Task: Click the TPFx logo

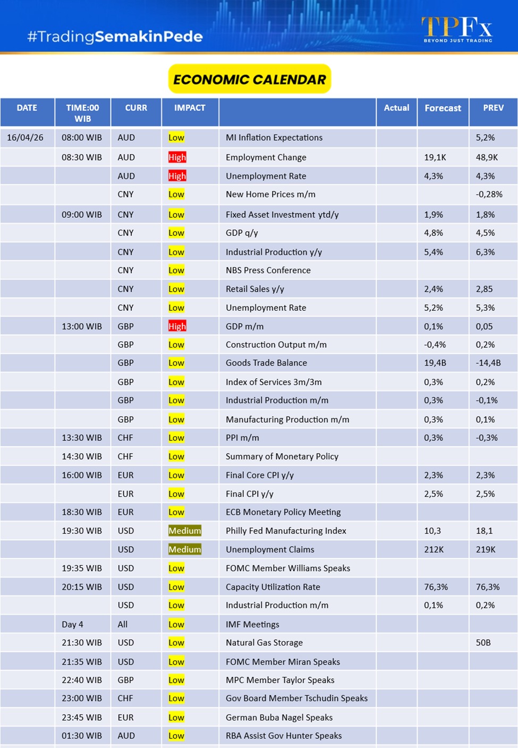Action: (x=457, y=29)
